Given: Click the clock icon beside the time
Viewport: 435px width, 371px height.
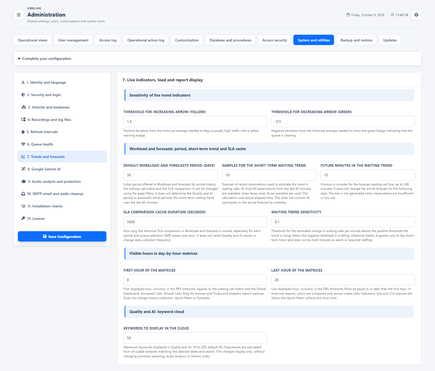Looking at the screenshot, I should pos(392,15).
